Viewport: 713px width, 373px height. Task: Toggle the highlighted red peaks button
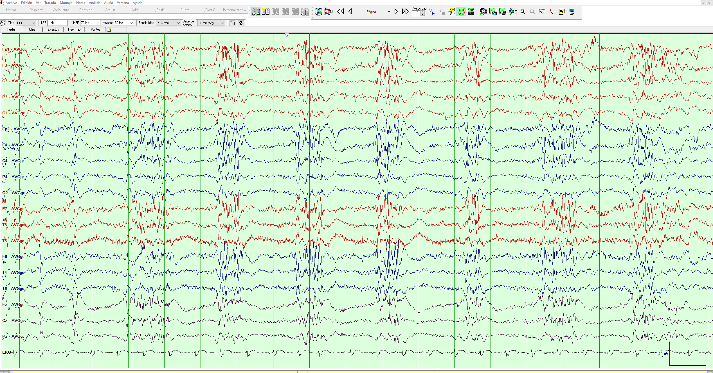[461, 12]
